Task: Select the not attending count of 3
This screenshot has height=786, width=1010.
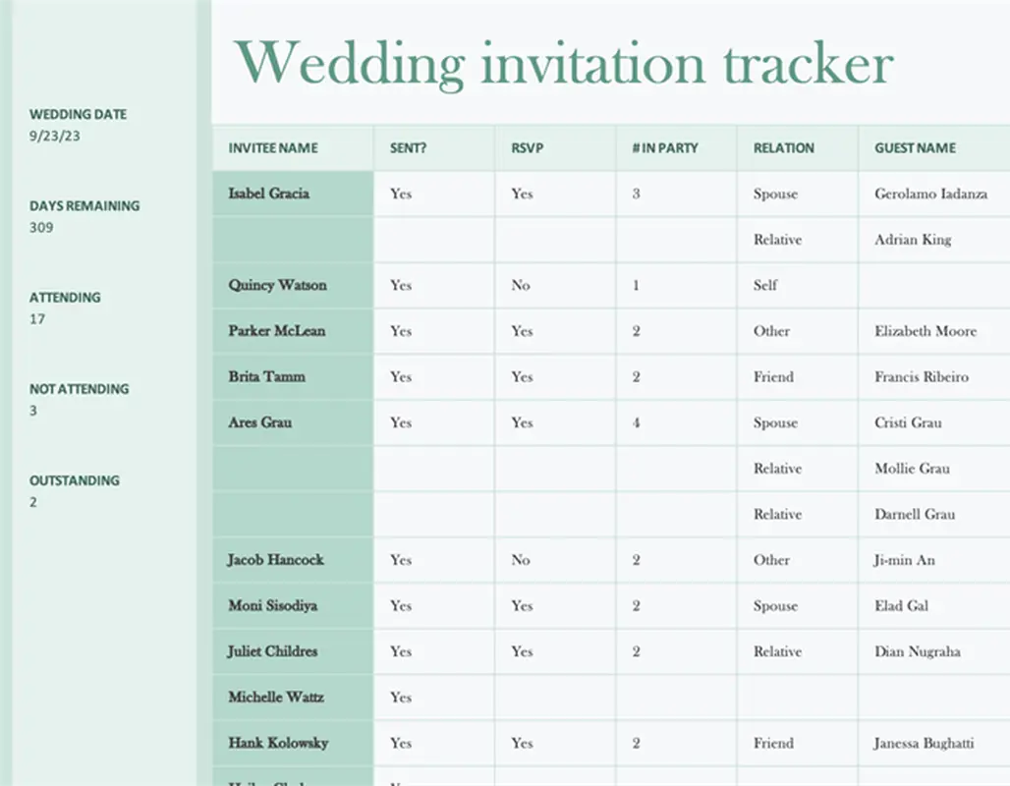Action: point(33,411)
